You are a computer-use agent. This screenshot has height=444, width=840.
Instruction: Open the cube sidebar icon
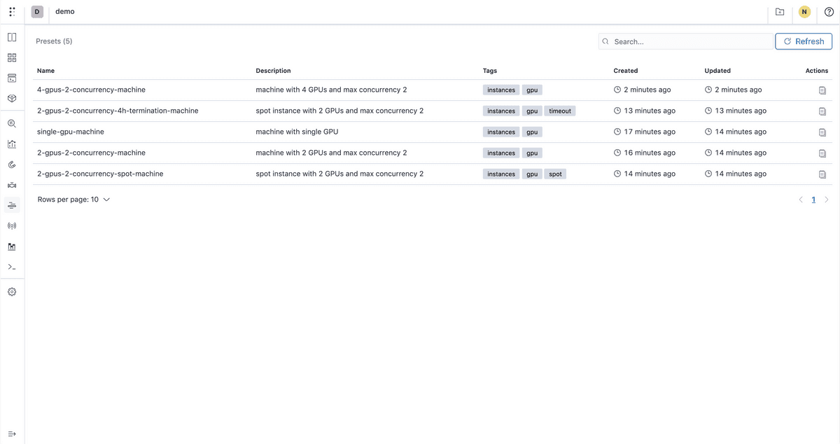click(12, 98)
